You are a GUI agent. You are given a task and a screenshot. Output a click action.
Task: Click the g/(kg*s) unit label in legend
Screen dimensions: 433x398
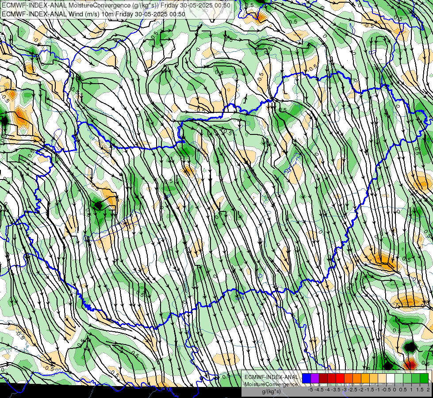coord(272,391)
